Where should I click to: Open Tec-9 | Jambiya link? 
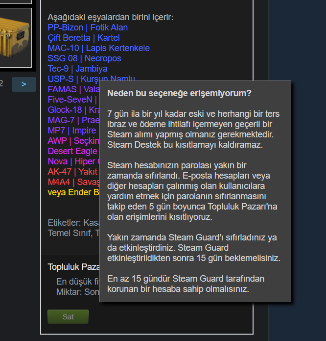pos(77,69)
